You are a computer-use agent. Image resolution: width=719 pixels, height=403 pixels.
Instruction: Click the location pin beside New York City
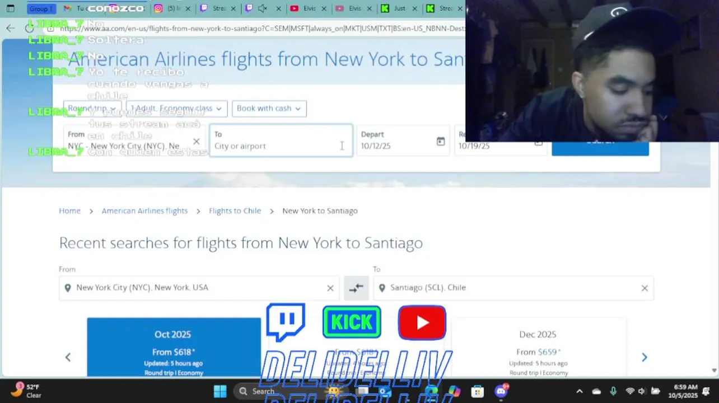point(68,288)
